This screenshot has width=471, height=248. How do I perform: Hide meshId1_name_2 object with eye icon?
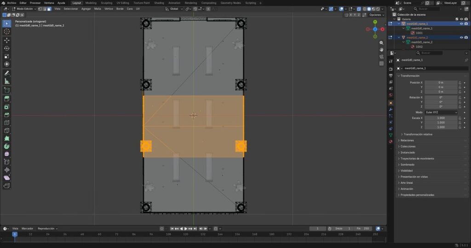click(x=461, y=38)
